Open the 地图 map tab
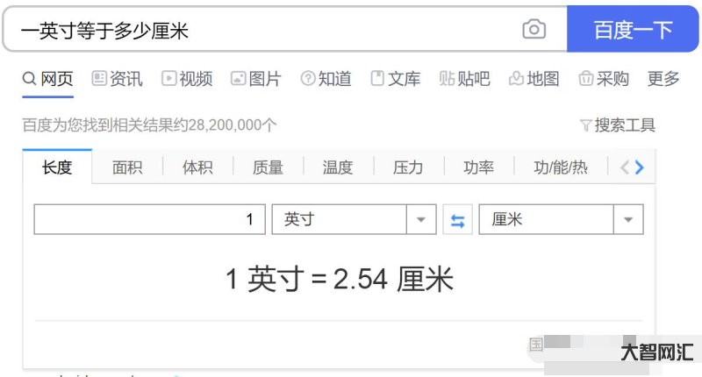The width and height of the screenshot is (702, 377). pos(534,79)
